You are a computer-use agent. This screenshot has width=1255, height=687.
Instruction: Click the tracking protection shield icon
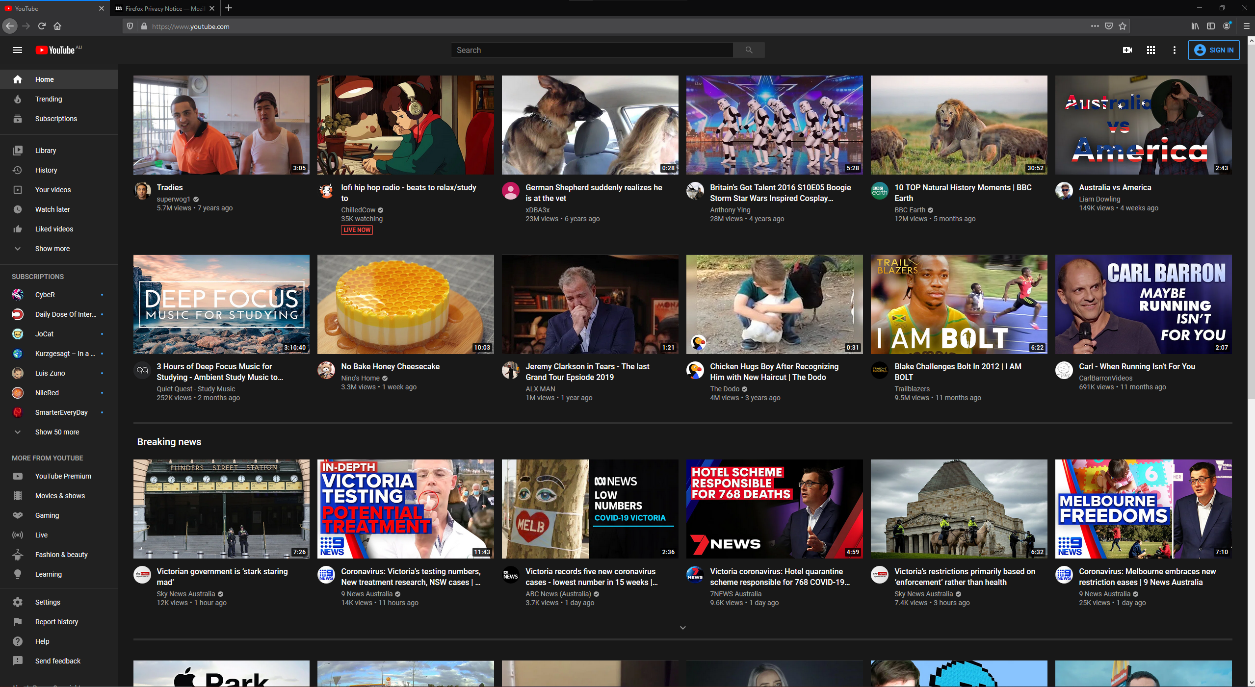(x=130, y=26)
